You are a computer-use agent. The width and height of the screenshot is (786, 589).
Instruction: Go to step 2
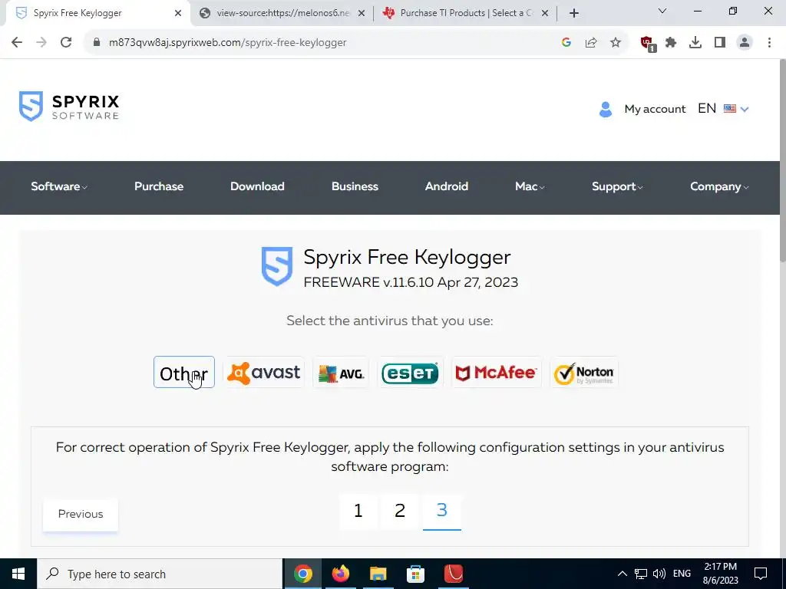[399, 511]
